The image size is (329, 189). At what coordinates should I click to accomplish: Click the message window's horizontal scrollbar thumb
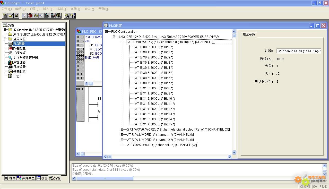tap(105, 178)
